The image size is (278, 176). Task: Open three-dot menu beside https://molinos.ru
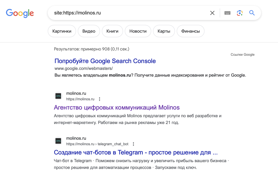point(100,99)
